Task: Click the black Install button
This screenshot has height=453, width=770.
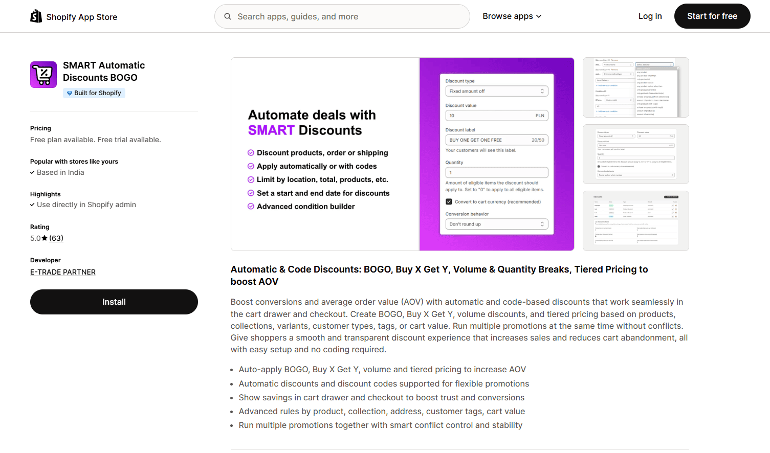Action: click(114, 302)
